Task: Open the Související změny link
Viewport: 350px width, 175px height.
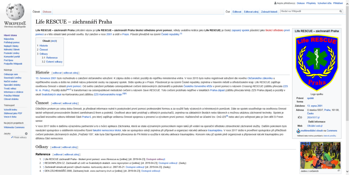Action: (x=13, y=78)
